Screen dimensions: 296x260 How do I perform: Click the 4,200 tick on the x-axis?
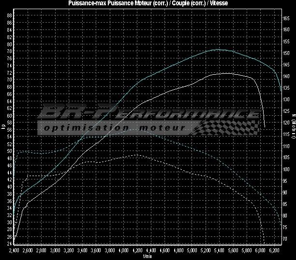point(137,251)
